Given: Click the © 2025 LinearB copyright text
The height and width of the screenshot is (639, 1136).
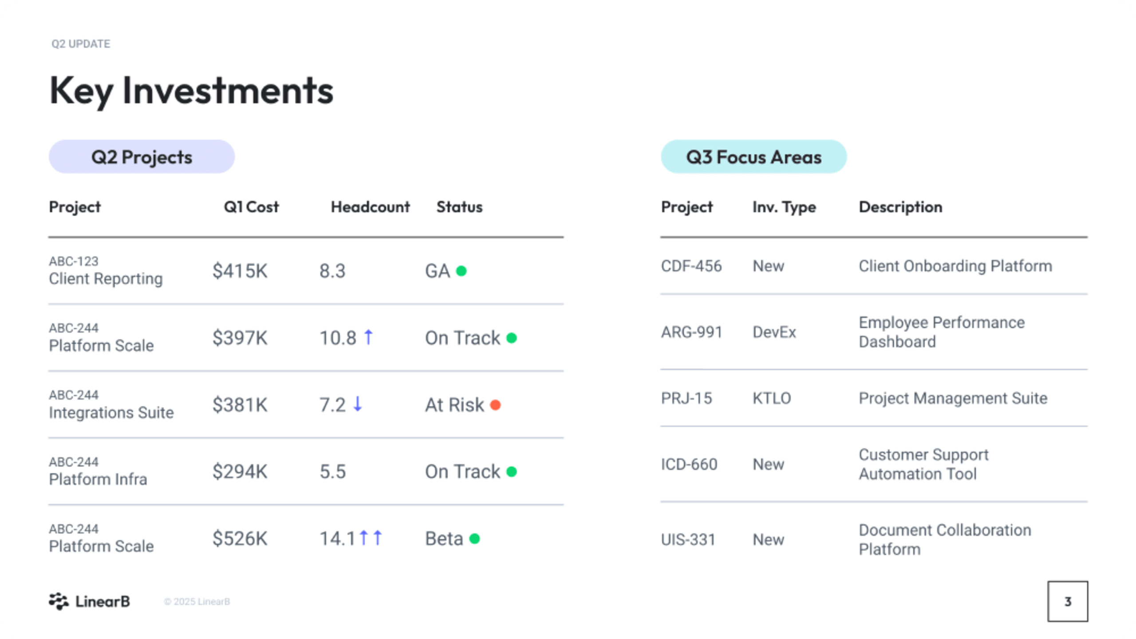Looking at the screenshot, I should pos(197,602).
